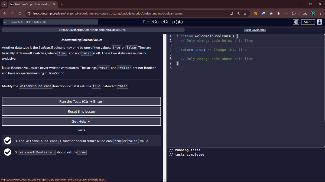The width and height of the screenshot is (325, 182).
Task: Click the '// tests completed' console output
Action: pos(187,154)
